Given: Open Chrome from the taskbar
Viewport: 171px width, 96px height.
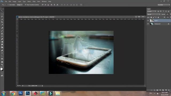Looking at the screenshot, I should point(13,93).
